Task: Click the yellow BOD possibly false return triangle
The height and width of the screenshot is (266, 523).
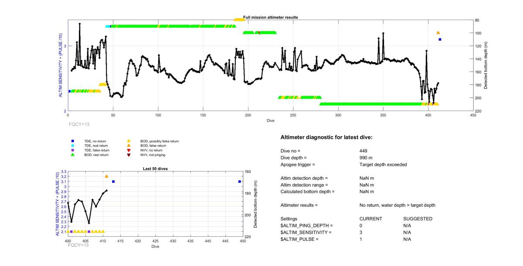Action: click(129, 141)
